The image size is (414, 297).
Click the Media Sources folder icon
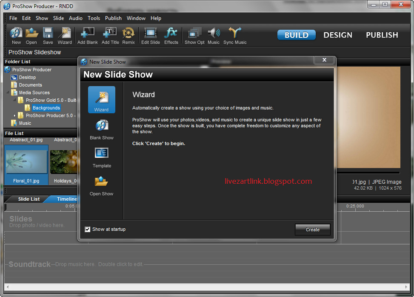pyautogui.click(x=14, y=92)
